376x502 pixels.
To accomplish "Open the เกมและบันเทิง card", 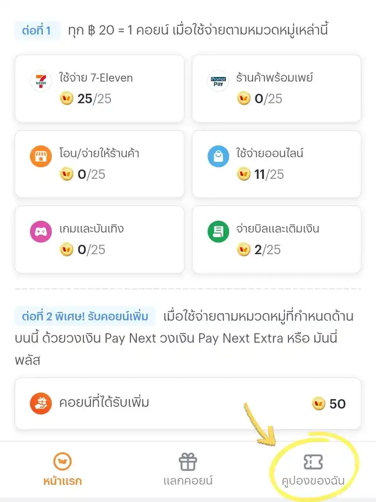I will click(99, 240).
